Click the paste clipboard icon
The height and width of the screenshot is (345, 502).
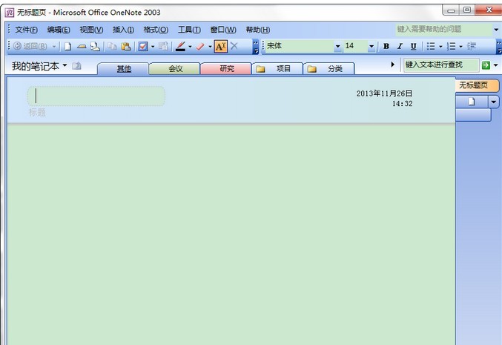126,47
